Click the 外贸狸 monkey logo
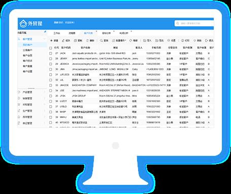 click(x=23, y=23)
